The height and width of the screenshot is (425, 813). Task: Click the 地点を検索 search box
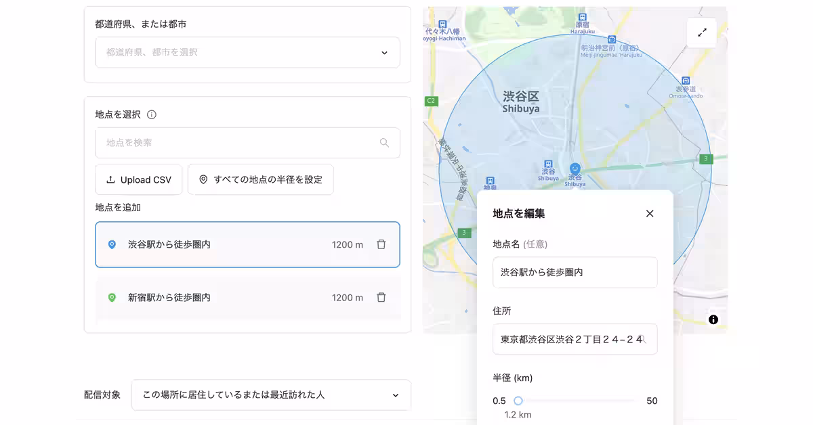pos(237,143)
